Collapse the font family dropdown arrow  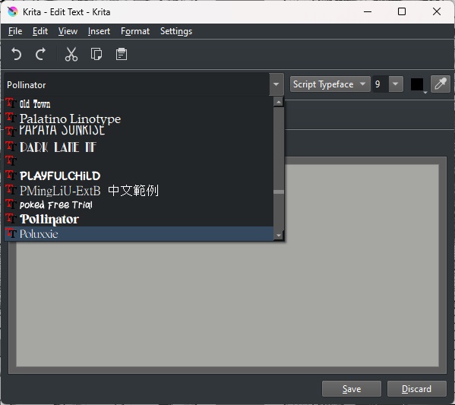(276, 84)
